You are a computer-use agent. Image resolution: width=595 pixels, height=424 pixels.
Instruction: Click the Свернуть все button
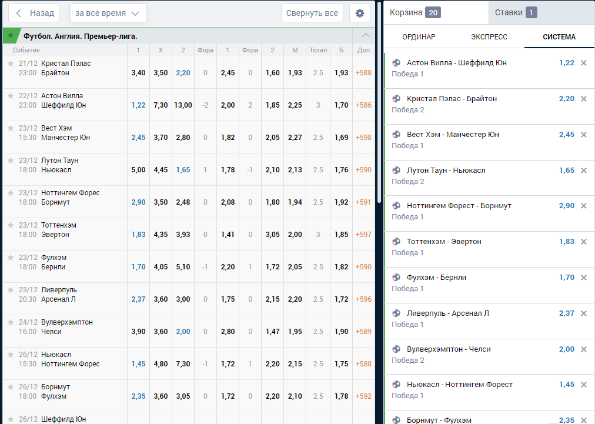[312, 13]
